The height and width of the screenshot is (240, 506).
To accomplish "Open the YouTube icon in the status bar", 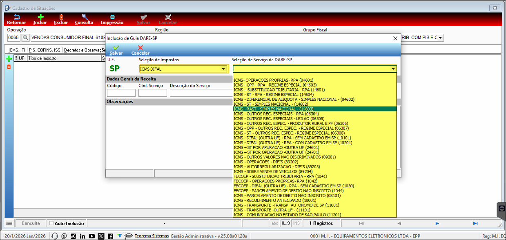I will coord(91,236).
